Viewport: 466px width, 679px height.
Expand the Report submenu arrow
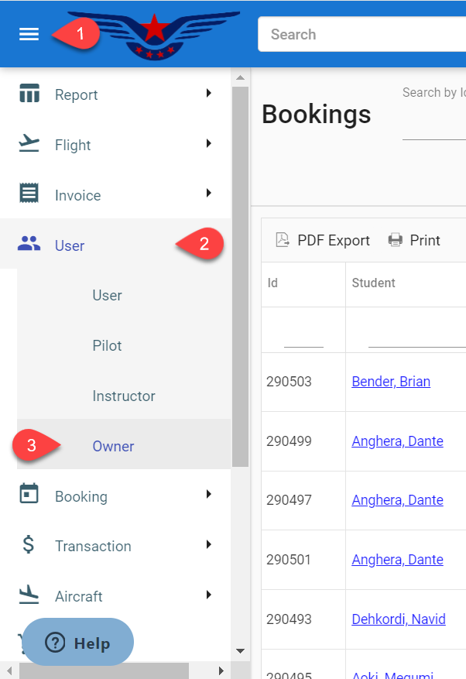click(208, 94)
